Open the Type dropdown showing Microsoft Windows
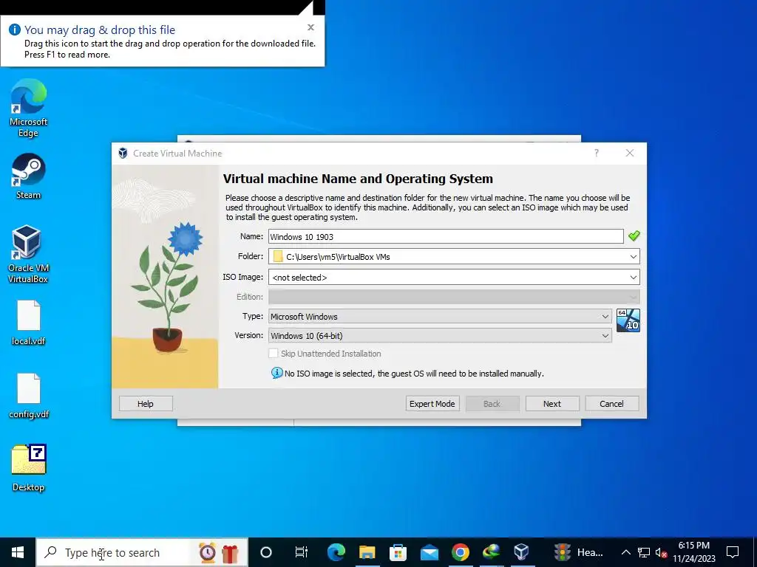757x567 pixels. 440,316
